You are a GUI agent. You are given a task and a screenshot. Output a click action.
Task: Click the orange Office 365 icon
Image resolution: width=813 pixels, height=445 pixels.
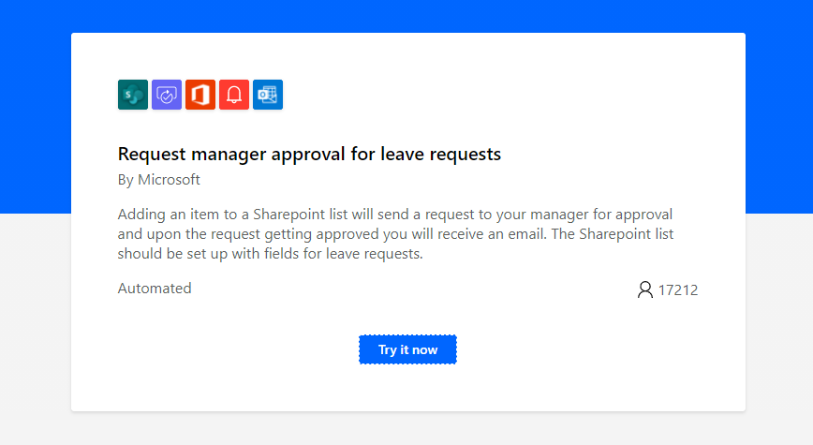tap(200, 95)
